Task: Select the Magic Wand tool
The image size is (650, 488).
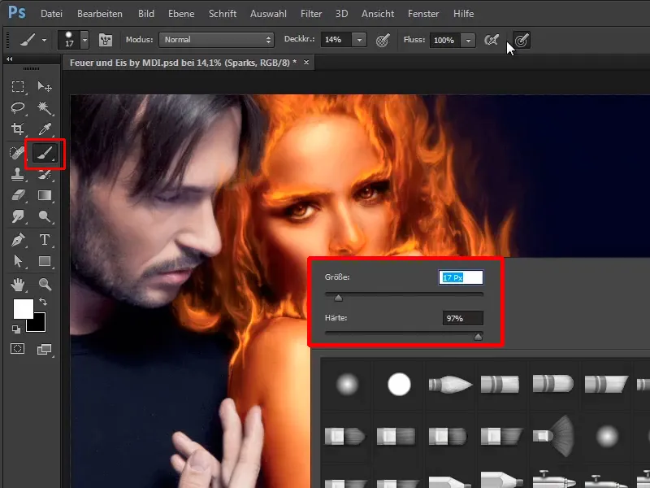Action: tap(45, 108)
